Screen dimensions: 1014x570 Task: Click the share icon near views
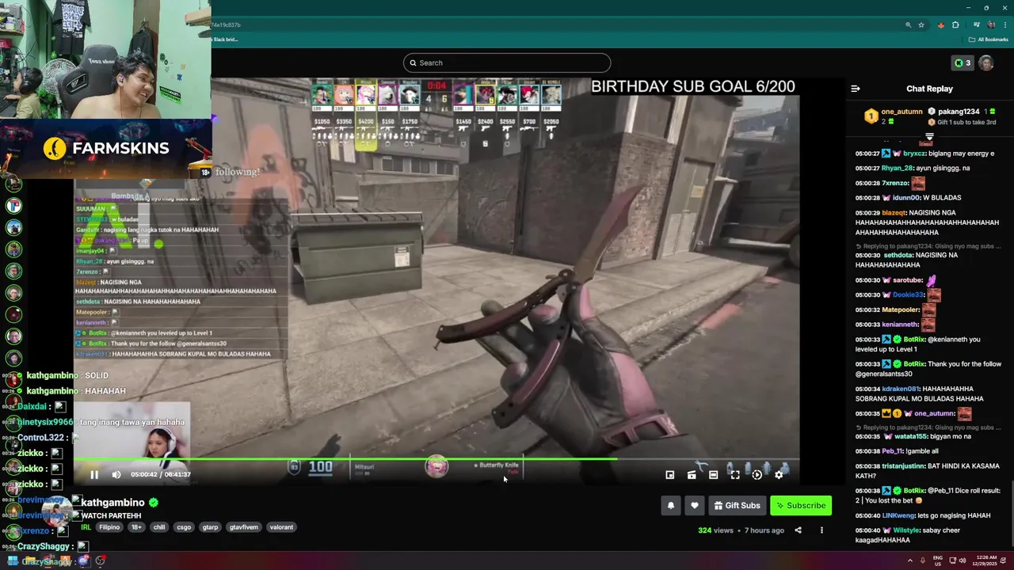click(x=798, y=530)
